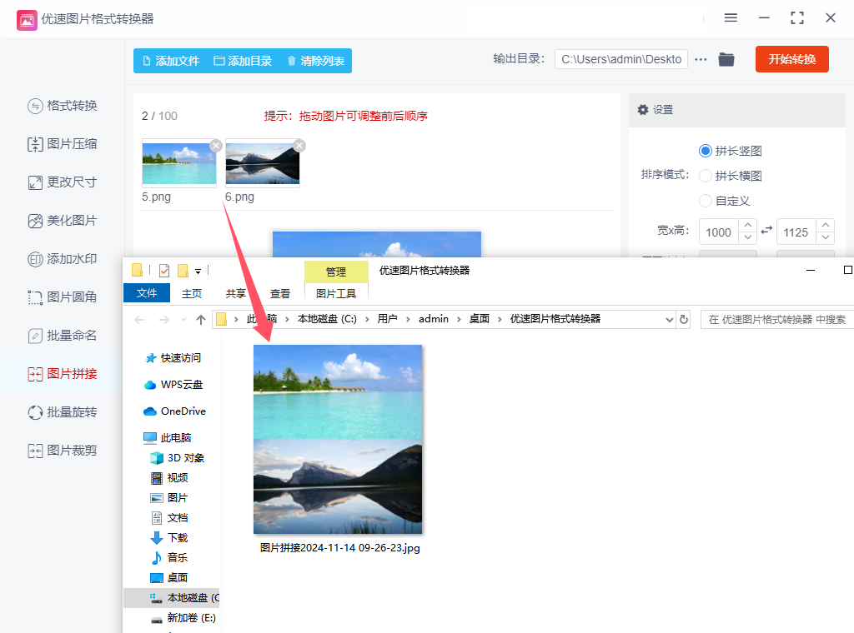
Task: Select 自定义 custom layout mode
Action: [x=725, y=202]
